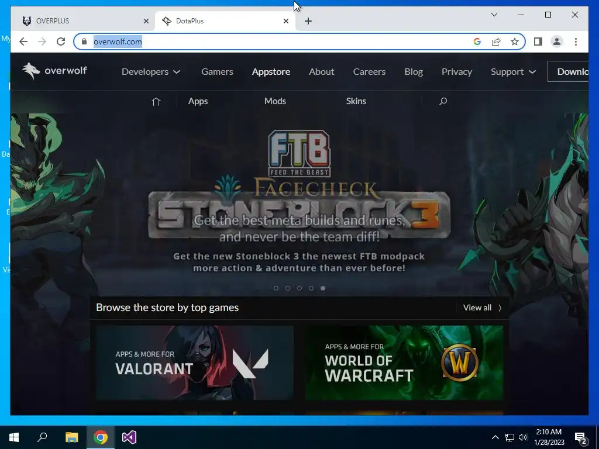The image size is (599, 449).
Task: Select the Mods category
Action: tap(275, 101)
